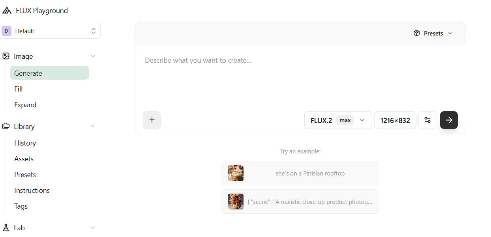Select the Parisian rooftop example prompt
This screenshot has width=491, height=237.
coord(300,173)
